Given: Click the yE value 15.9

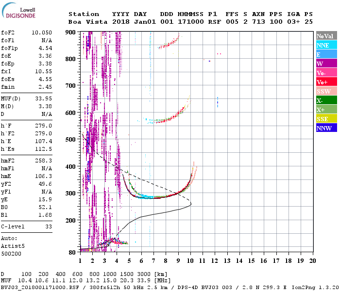Looking at the screenshot, I should point(45,200).
